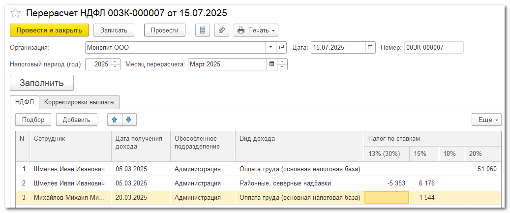Open the Печать dropdown menu
This screenshot has height=213, width=510.
[x=256, y=30]
